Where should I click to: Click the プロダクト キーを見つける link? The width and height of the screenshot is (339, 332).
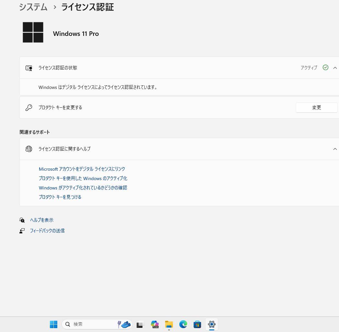tap(60, 197)
